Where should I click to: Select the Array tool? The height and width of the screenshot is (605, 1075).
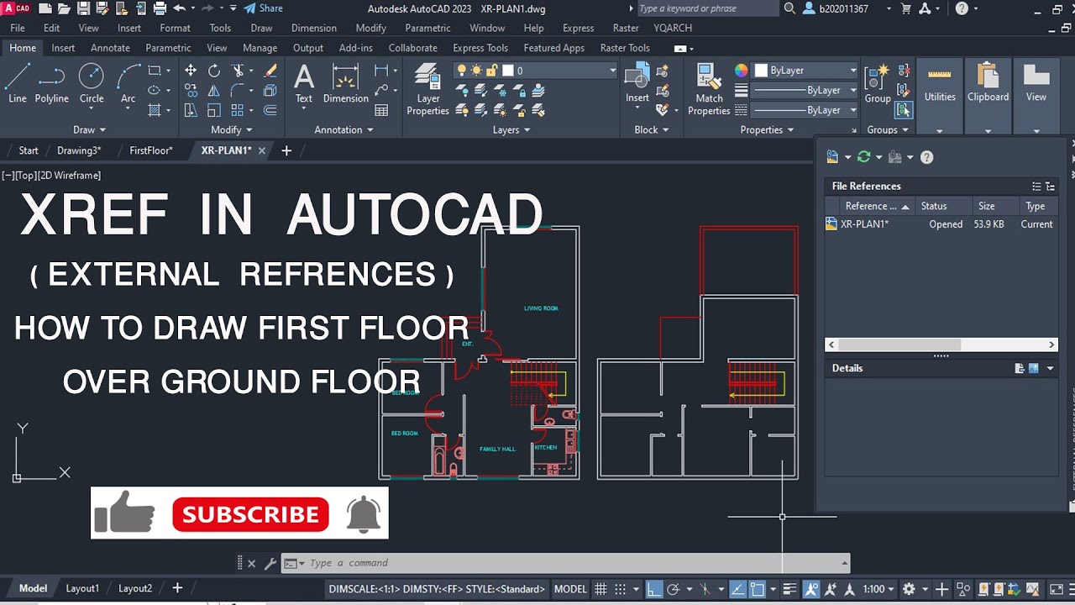[x=238, y=110]
